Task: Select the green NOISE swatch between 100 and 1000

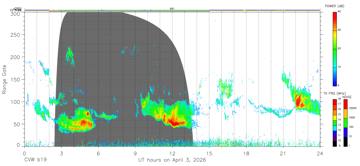Action: (x=345, y=123)
